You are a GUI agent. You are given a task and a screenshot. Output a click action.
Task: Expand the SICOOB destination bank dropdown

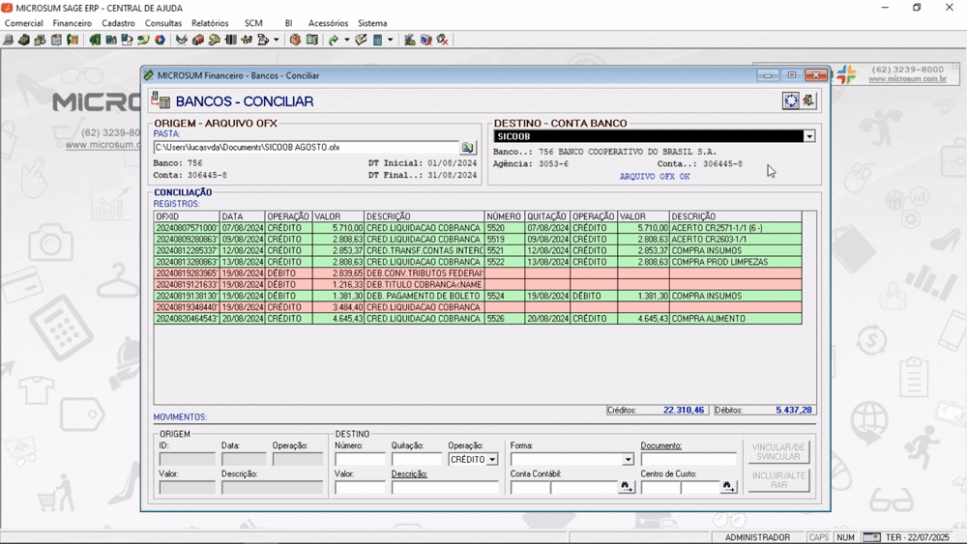click(809, 136)
